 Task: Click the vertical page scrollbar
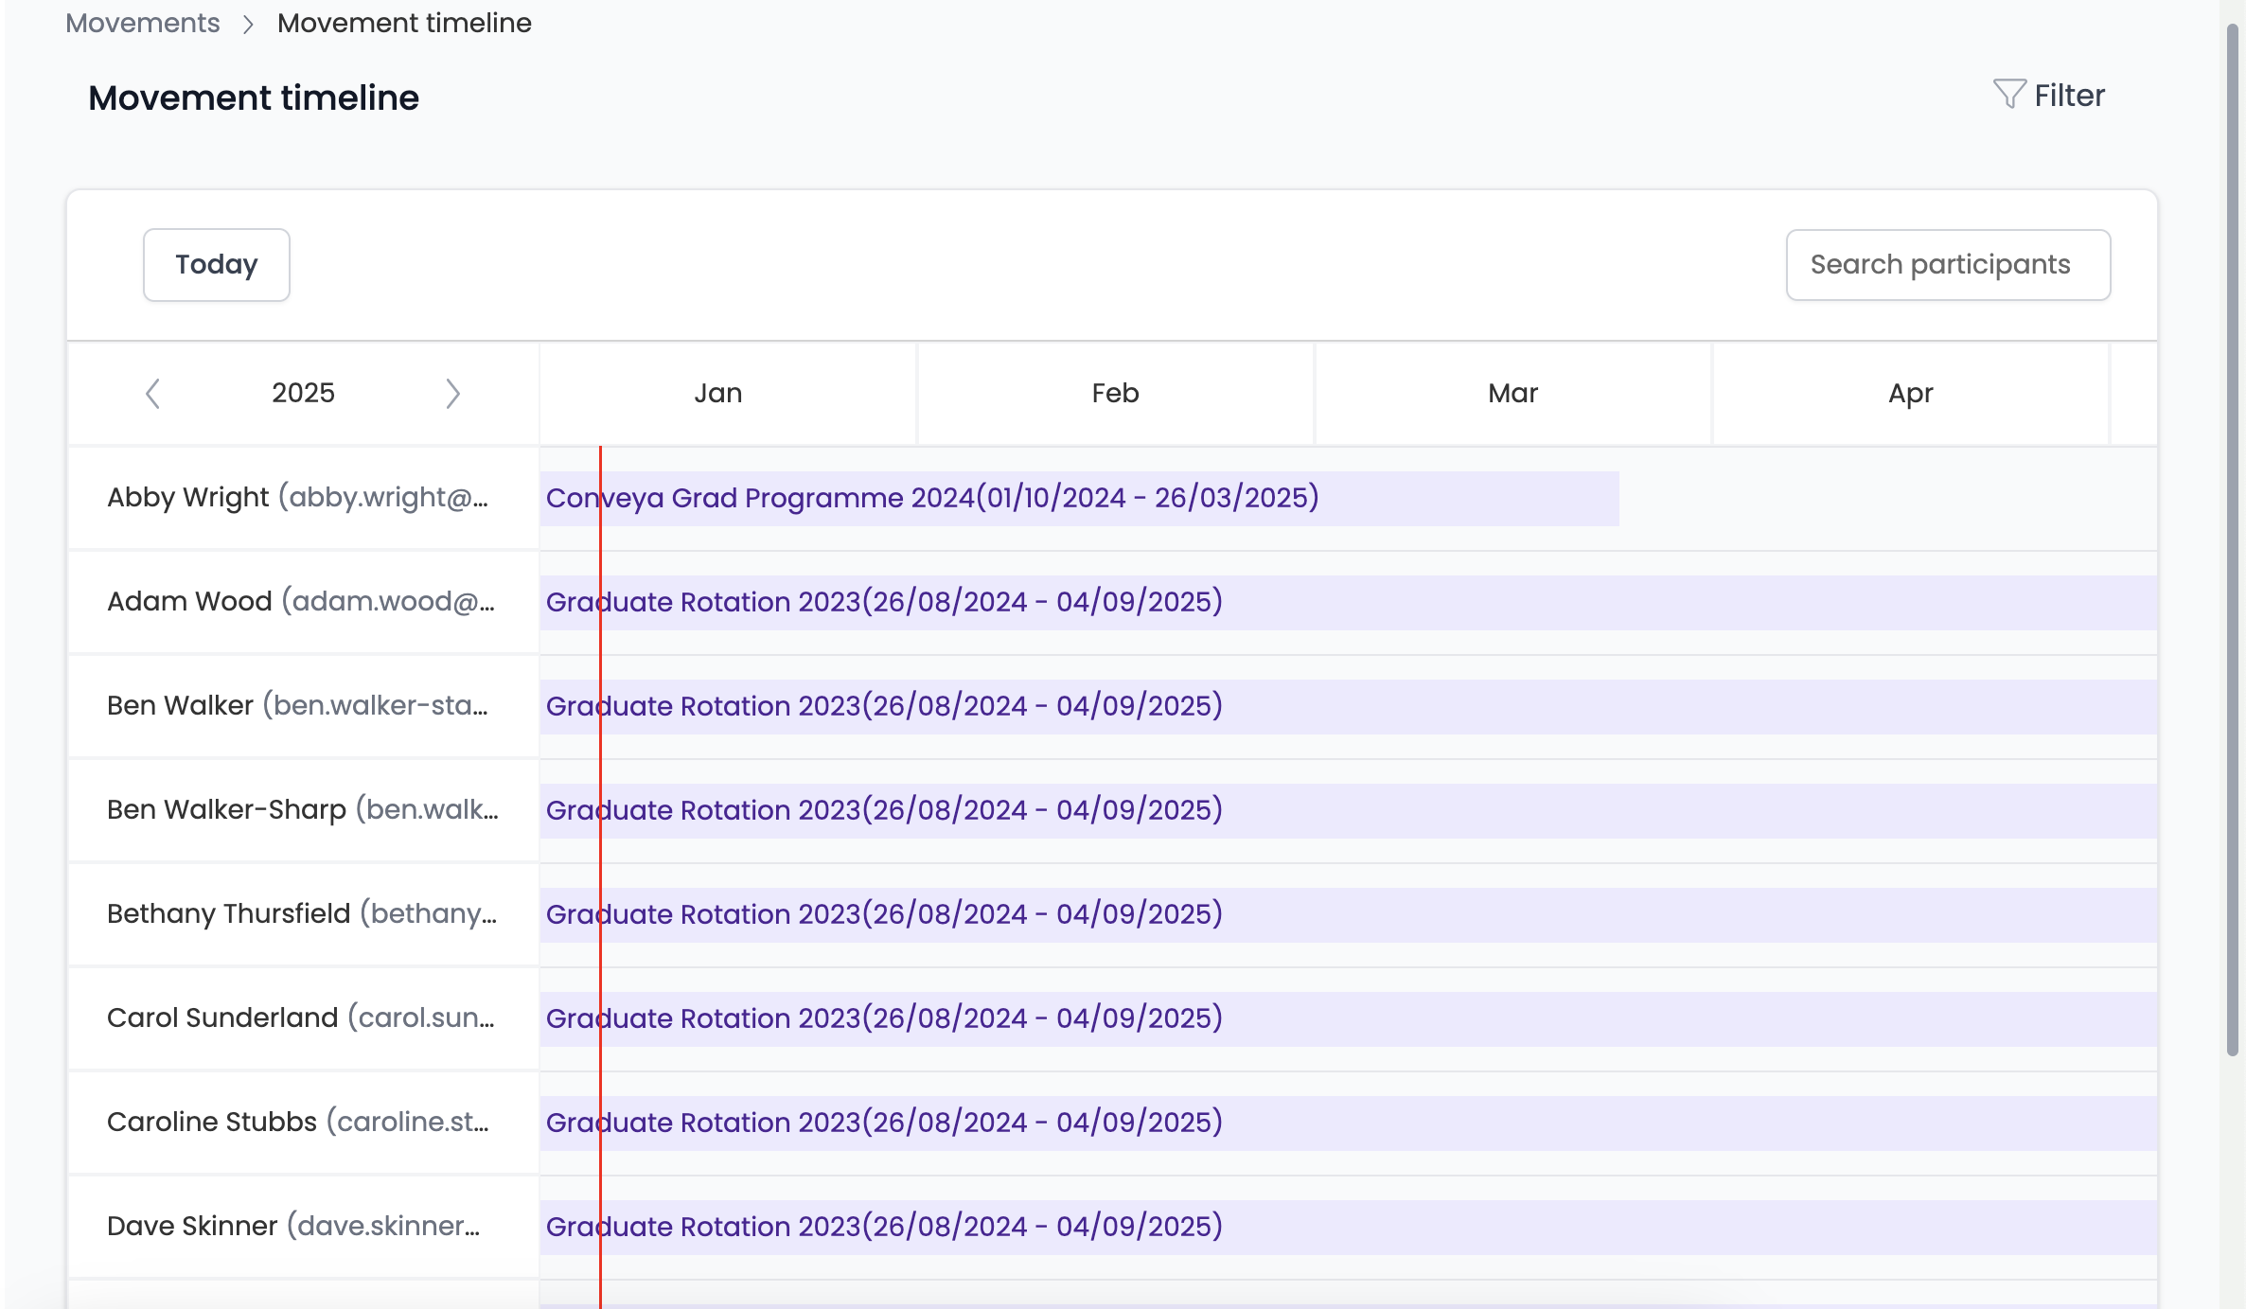tap(2233, 540)
